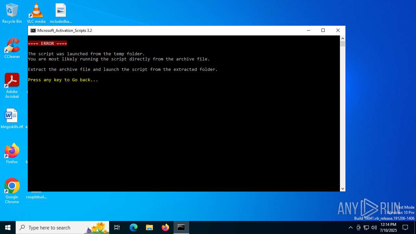Click the command prompt taskbar button

click(181, 227)
